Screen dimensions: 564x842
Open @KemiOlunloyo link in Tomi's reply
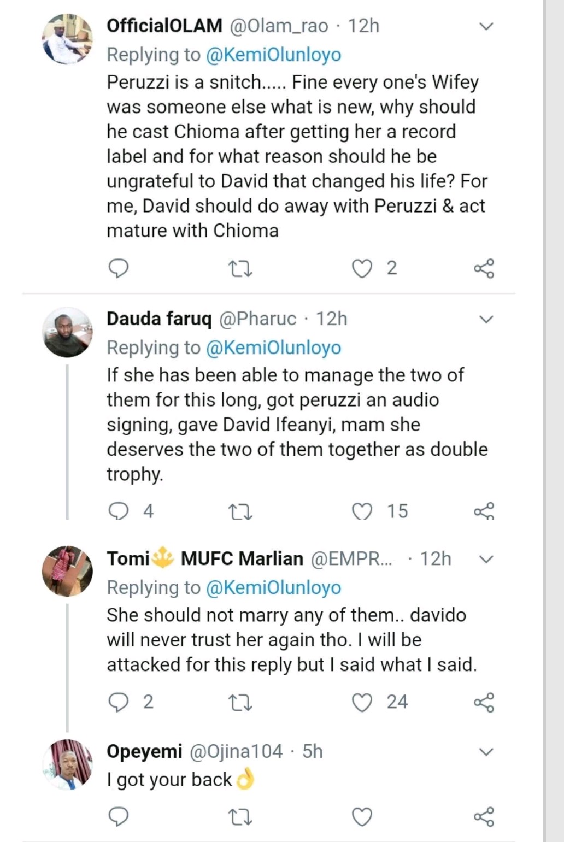point(273,587)
